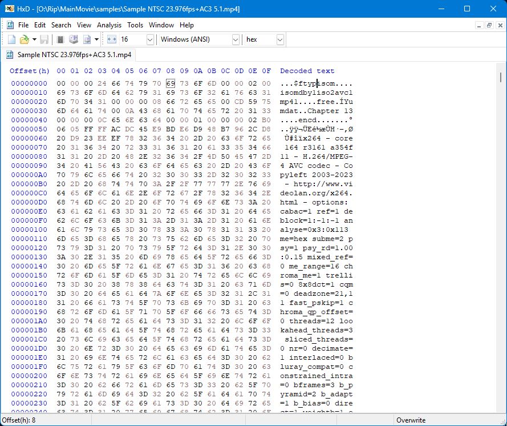
Task: Open the Search menu
Action: (61, 25)
